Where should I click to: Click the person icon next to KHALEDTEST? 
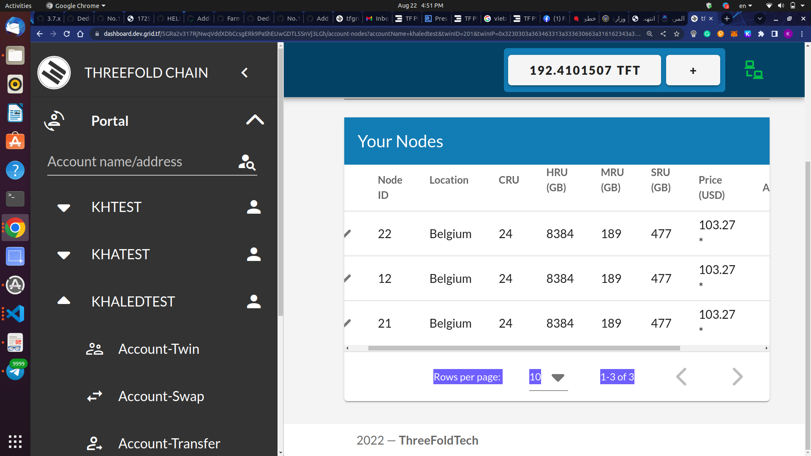coord(253,301)
